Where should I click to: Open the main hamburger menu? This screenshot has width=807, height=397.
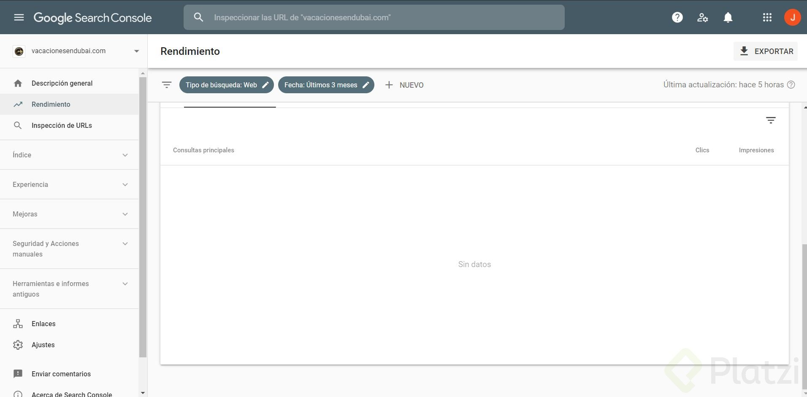point(19,17)
